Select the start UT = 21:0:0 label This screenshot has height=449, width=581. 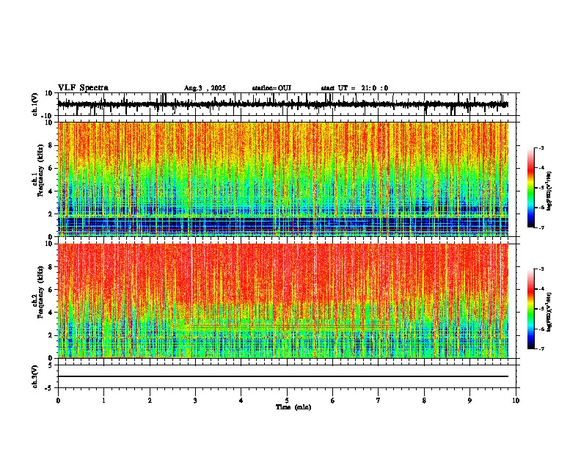click(x=354, y=88)
